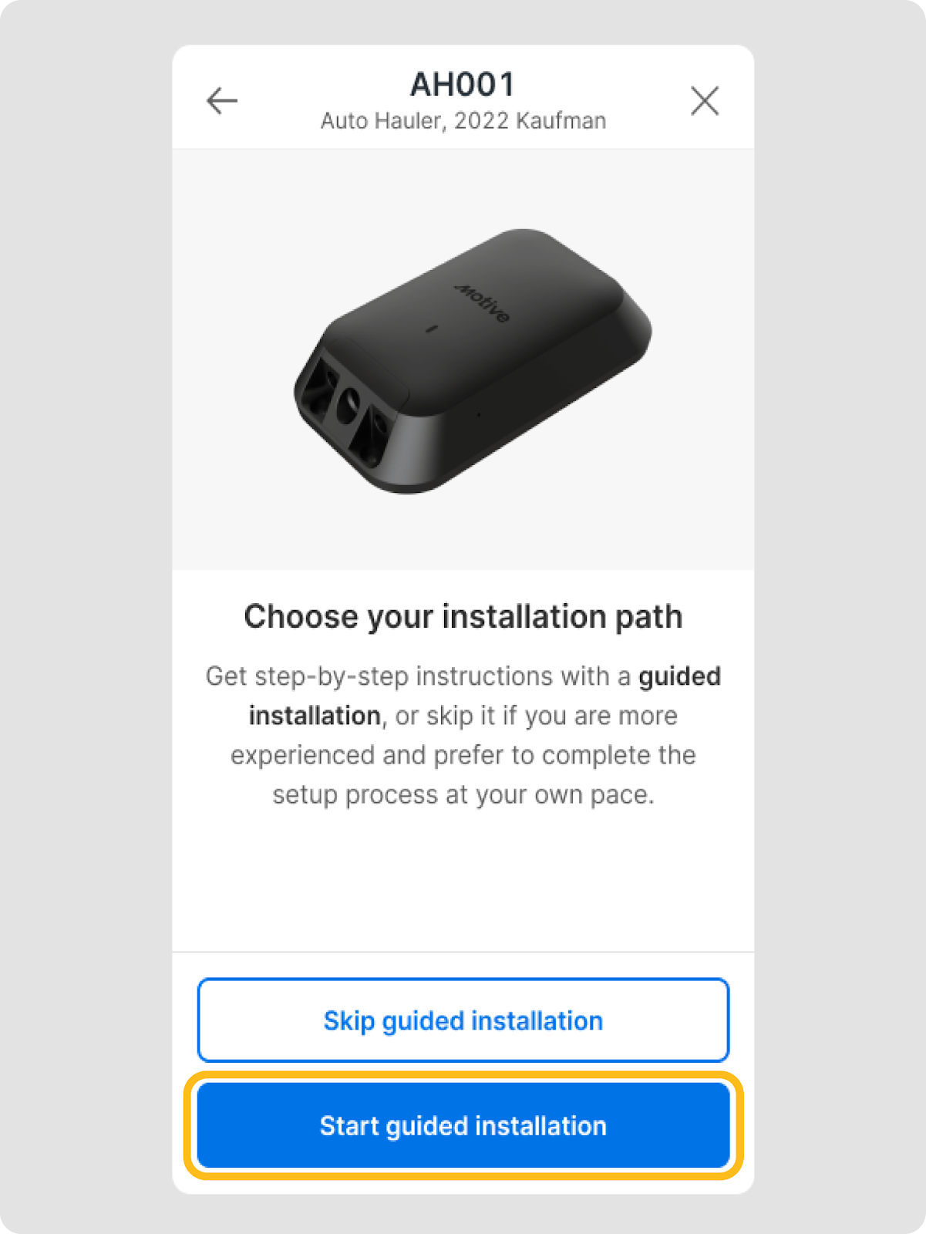Click the text 'experienced and prefer to complete the'

click(x=463, y=755)
